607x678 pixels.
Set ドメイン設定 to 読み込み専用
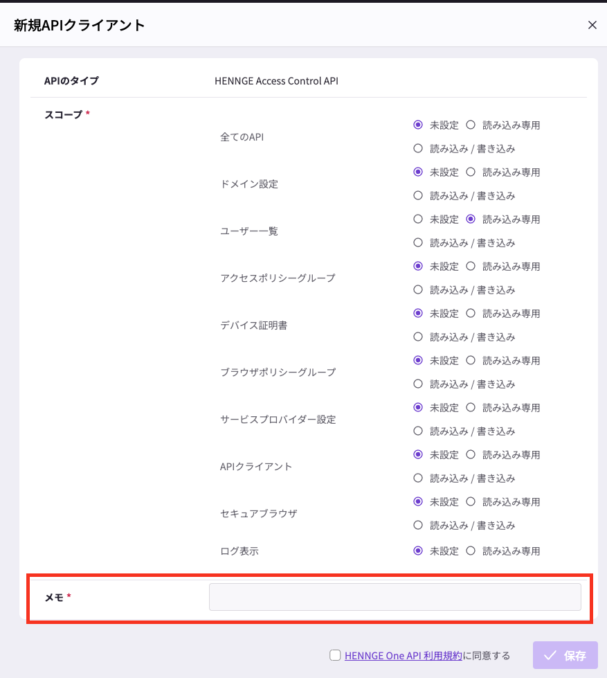(471, 172)
